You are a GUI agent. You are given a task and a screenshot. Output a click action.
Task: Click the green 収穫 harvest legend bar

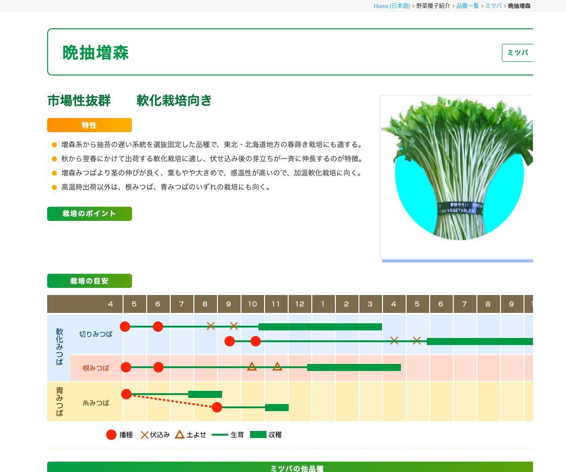[258, 435]
